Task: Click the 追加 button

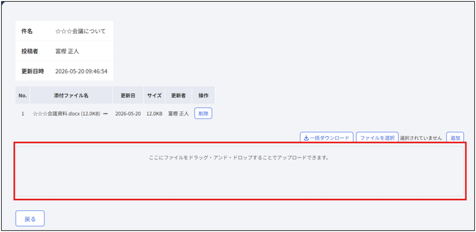Action: (x=455, y=138)
